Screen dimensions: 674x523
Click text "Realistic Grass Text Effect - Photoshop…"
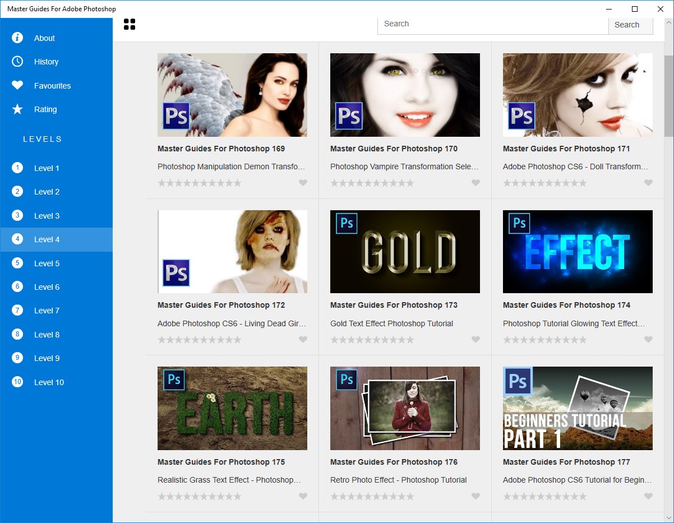229,480
